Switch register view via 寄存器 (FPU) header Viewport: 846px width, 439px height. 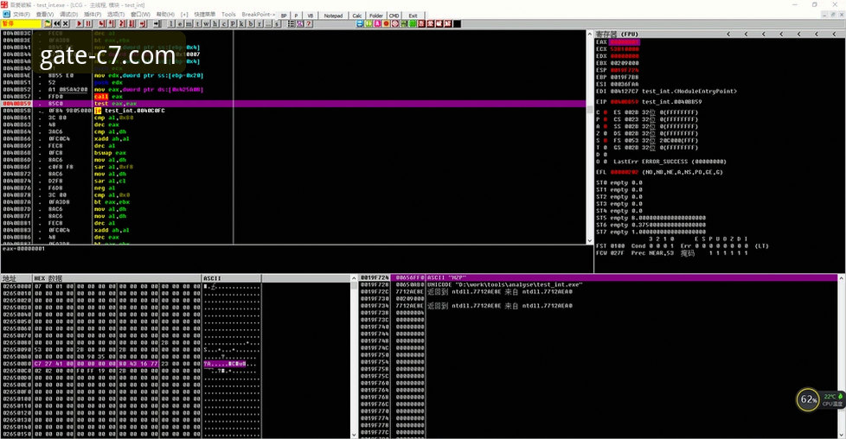(617, 34)
